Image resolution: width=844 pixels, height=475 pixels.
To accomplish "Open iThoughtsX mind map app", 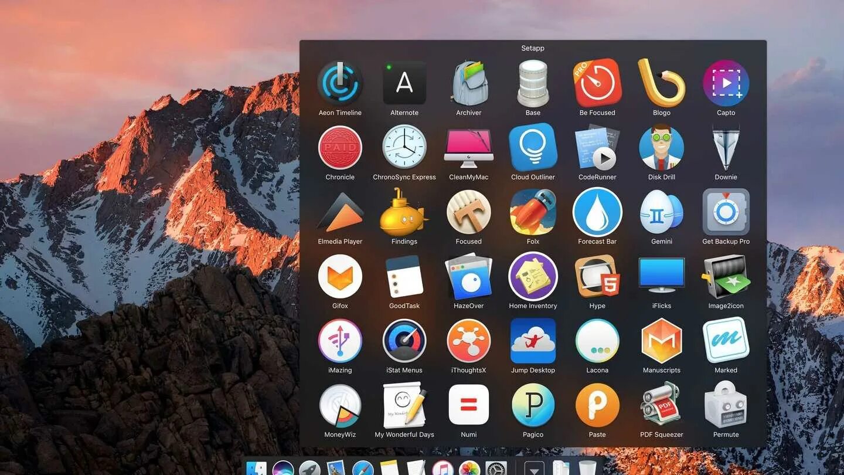I will tap(469, 341).
